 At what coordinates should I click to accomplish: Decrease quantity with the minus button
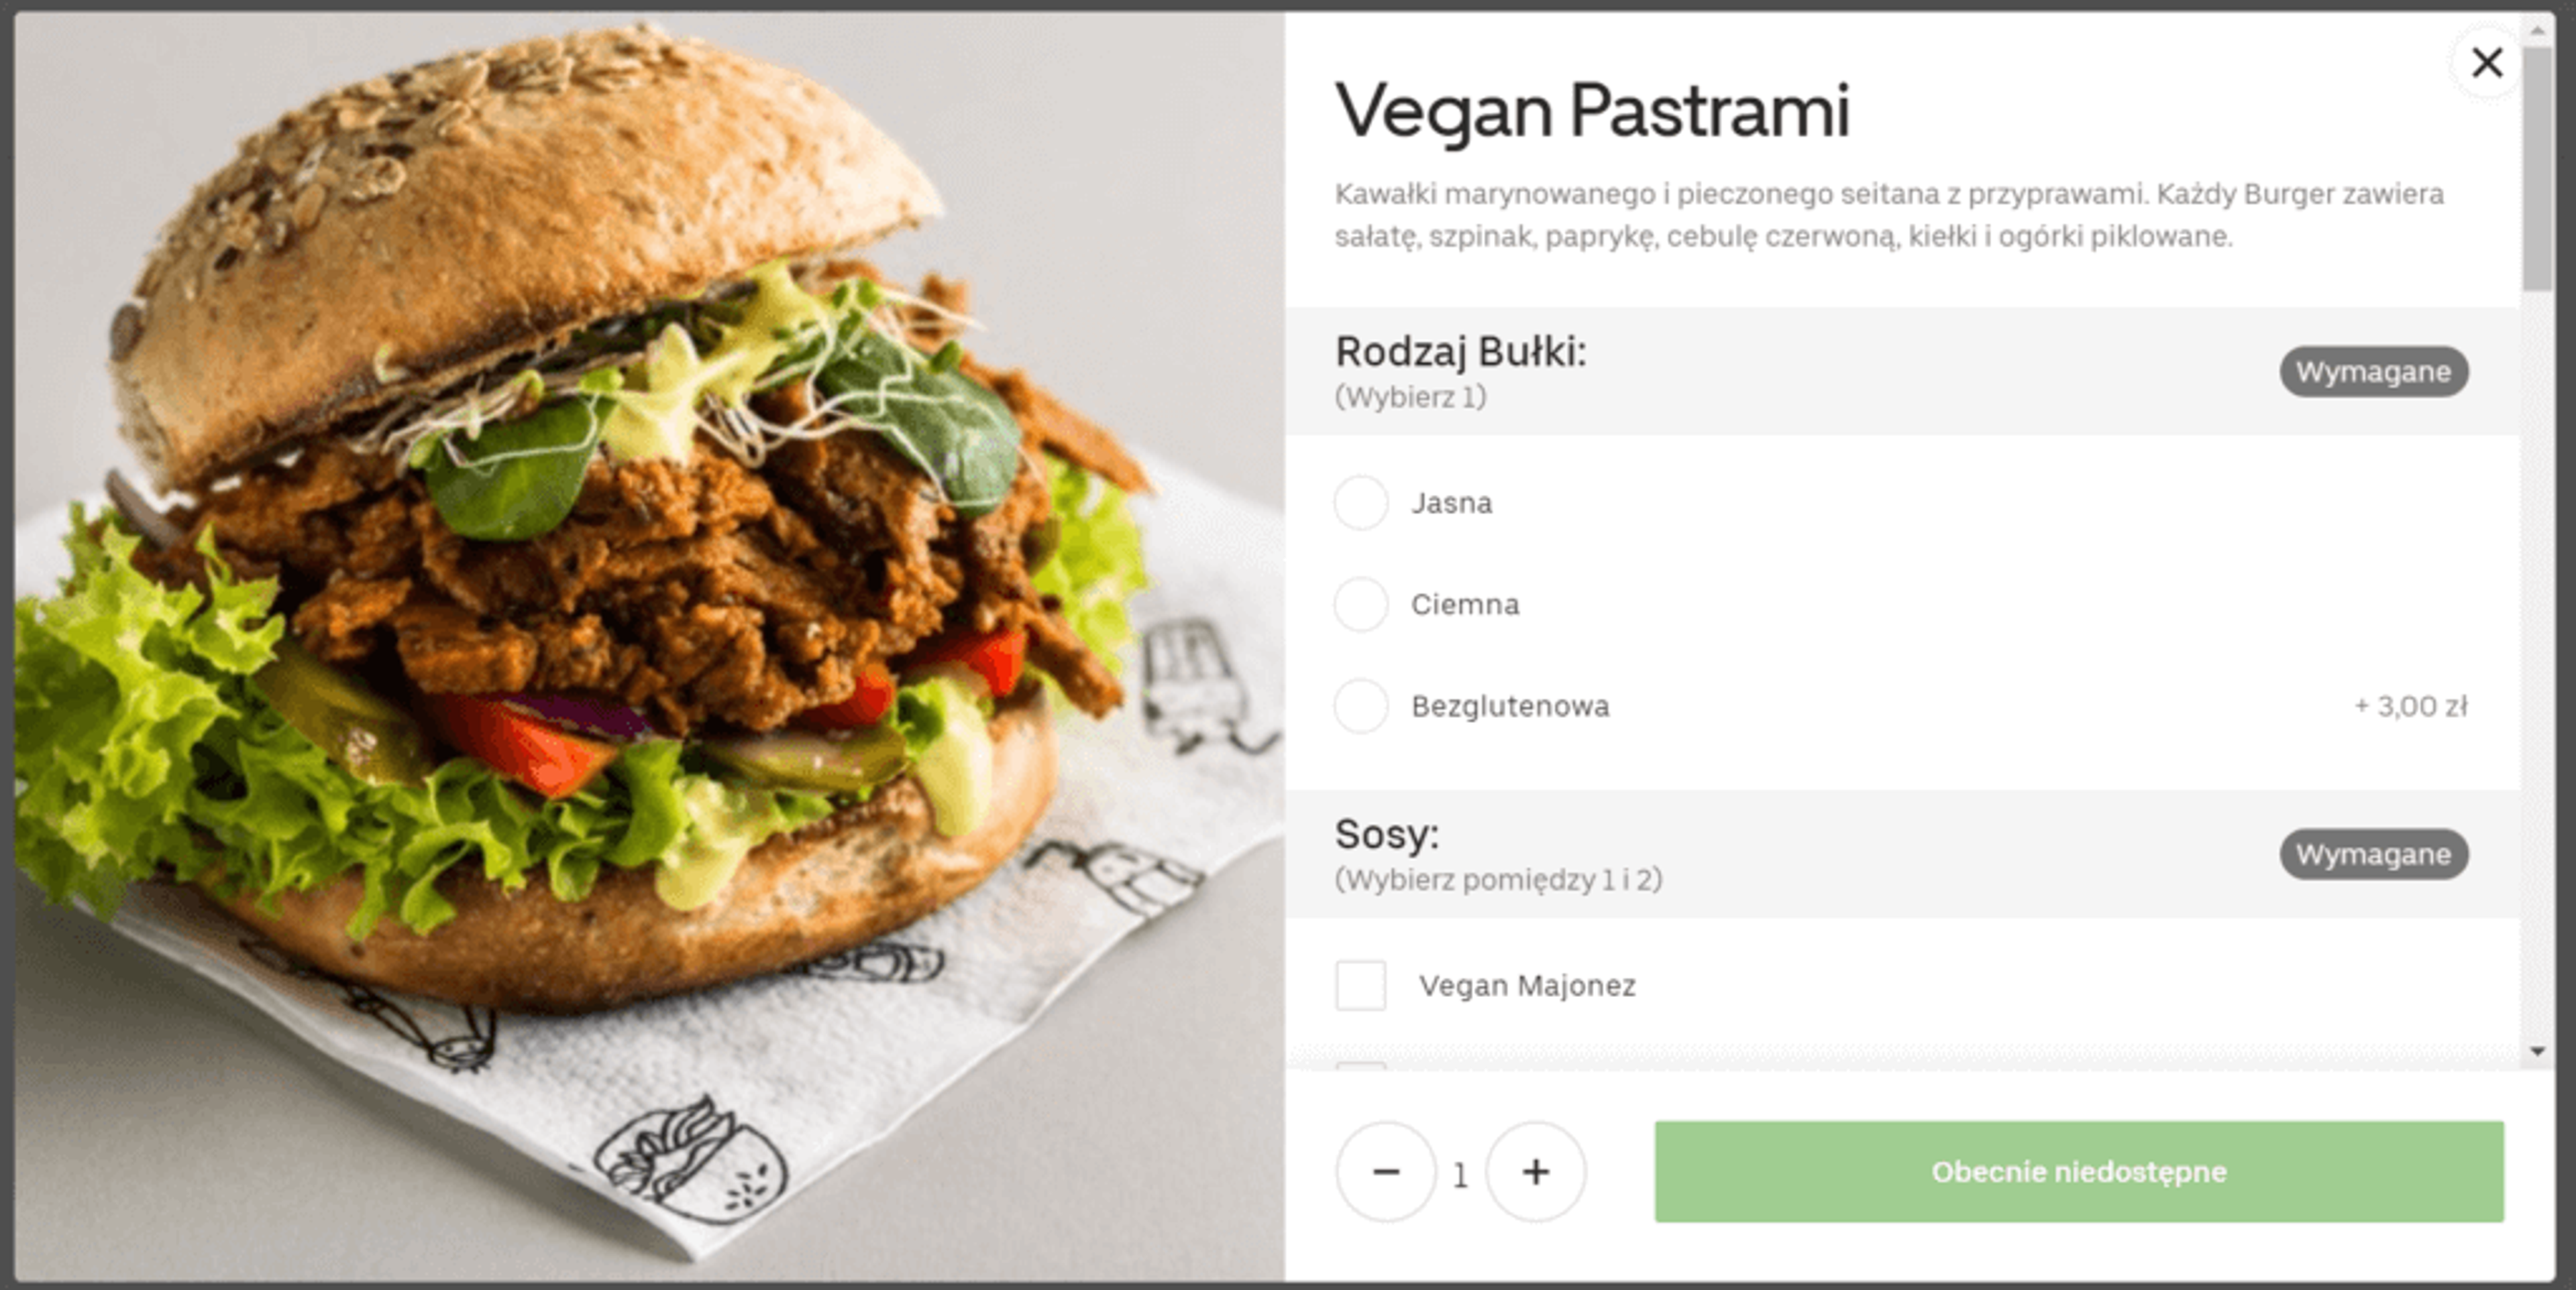point(1386,1172)
